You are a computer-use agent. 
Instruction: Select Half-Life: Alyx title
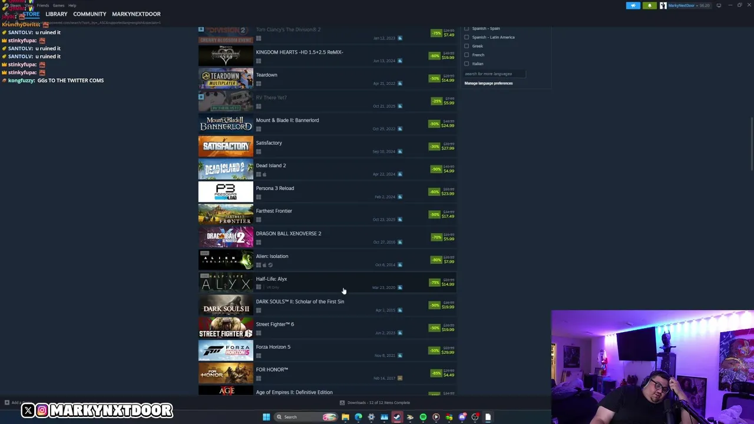[271, 279]
